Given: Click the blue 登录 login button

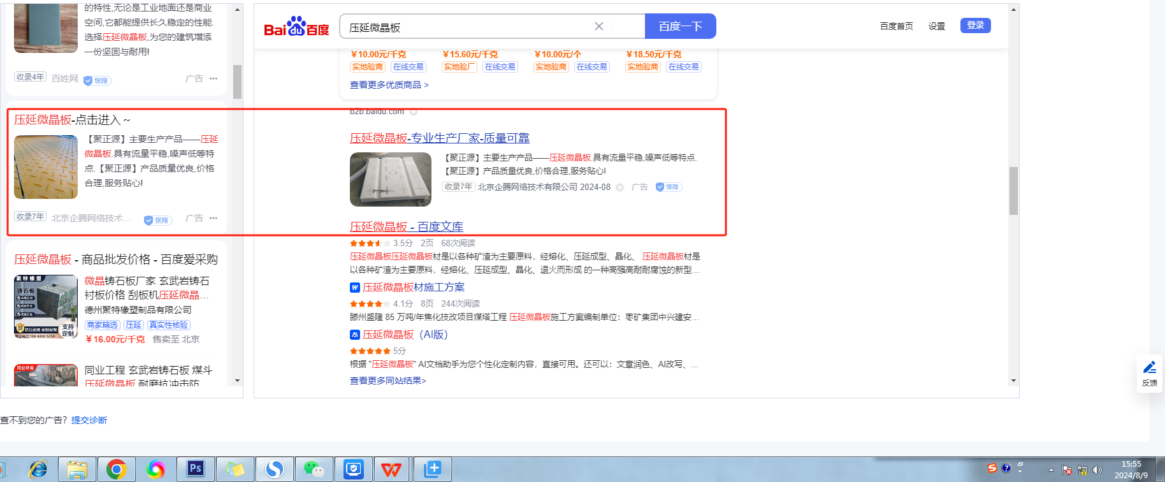Looking at the screenshot, I should pyautogui.click(x=975, y=26).
